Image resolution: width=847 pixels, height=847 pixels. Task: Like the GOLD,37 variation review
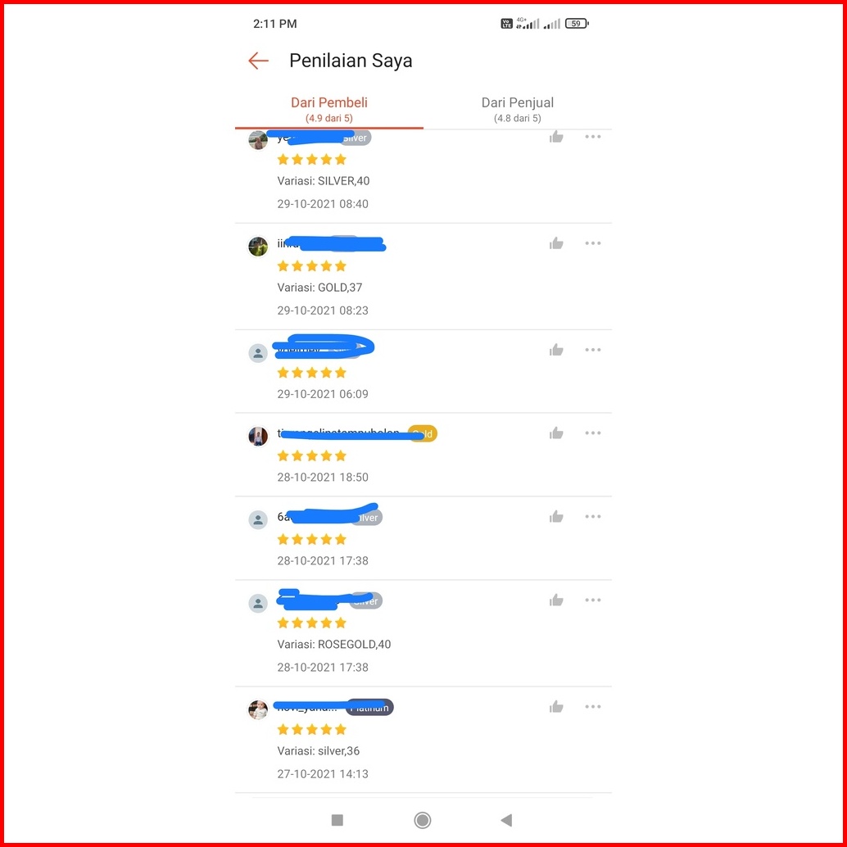[x=557, y=243]
